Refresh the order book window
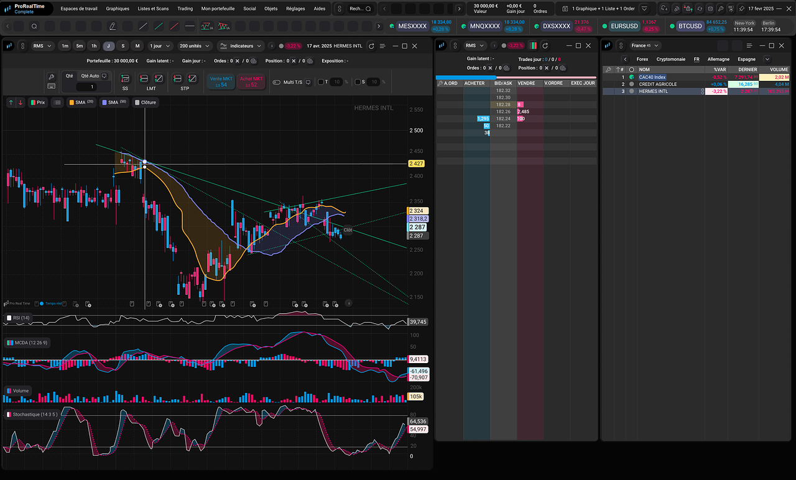Image resolution: width=796 pixels, height=480 pixels. click(x=545, y=45)
